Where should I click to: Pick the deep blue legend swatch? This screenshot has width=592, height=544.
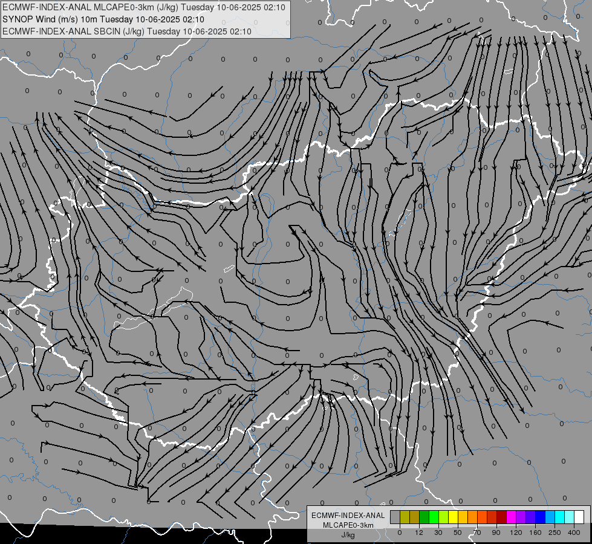coord(540,517)
